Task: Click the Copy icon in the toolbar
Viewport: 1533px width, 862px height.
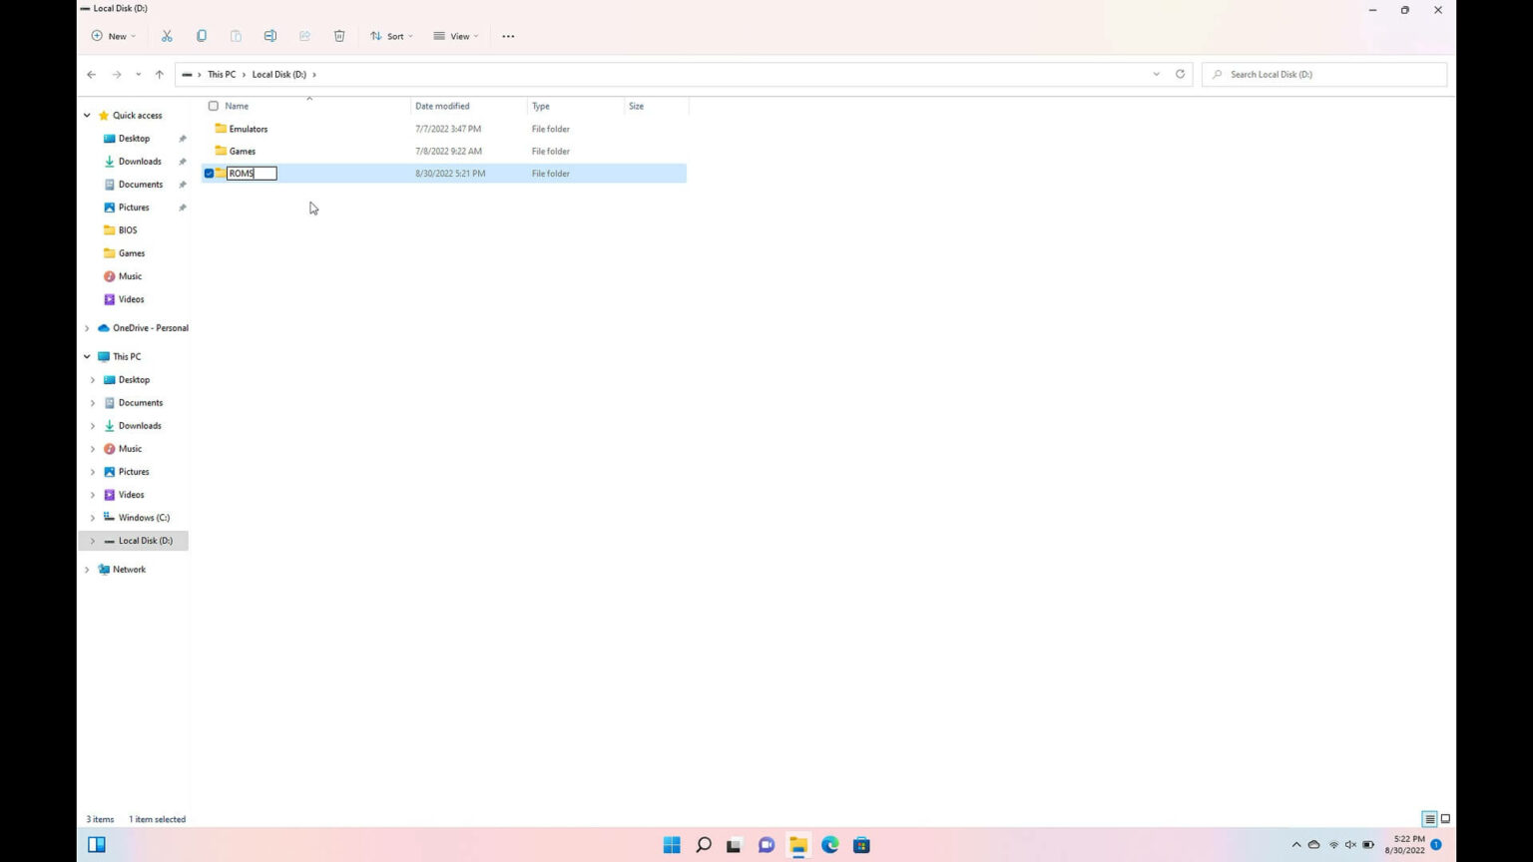Action: [x=201, y=36]
